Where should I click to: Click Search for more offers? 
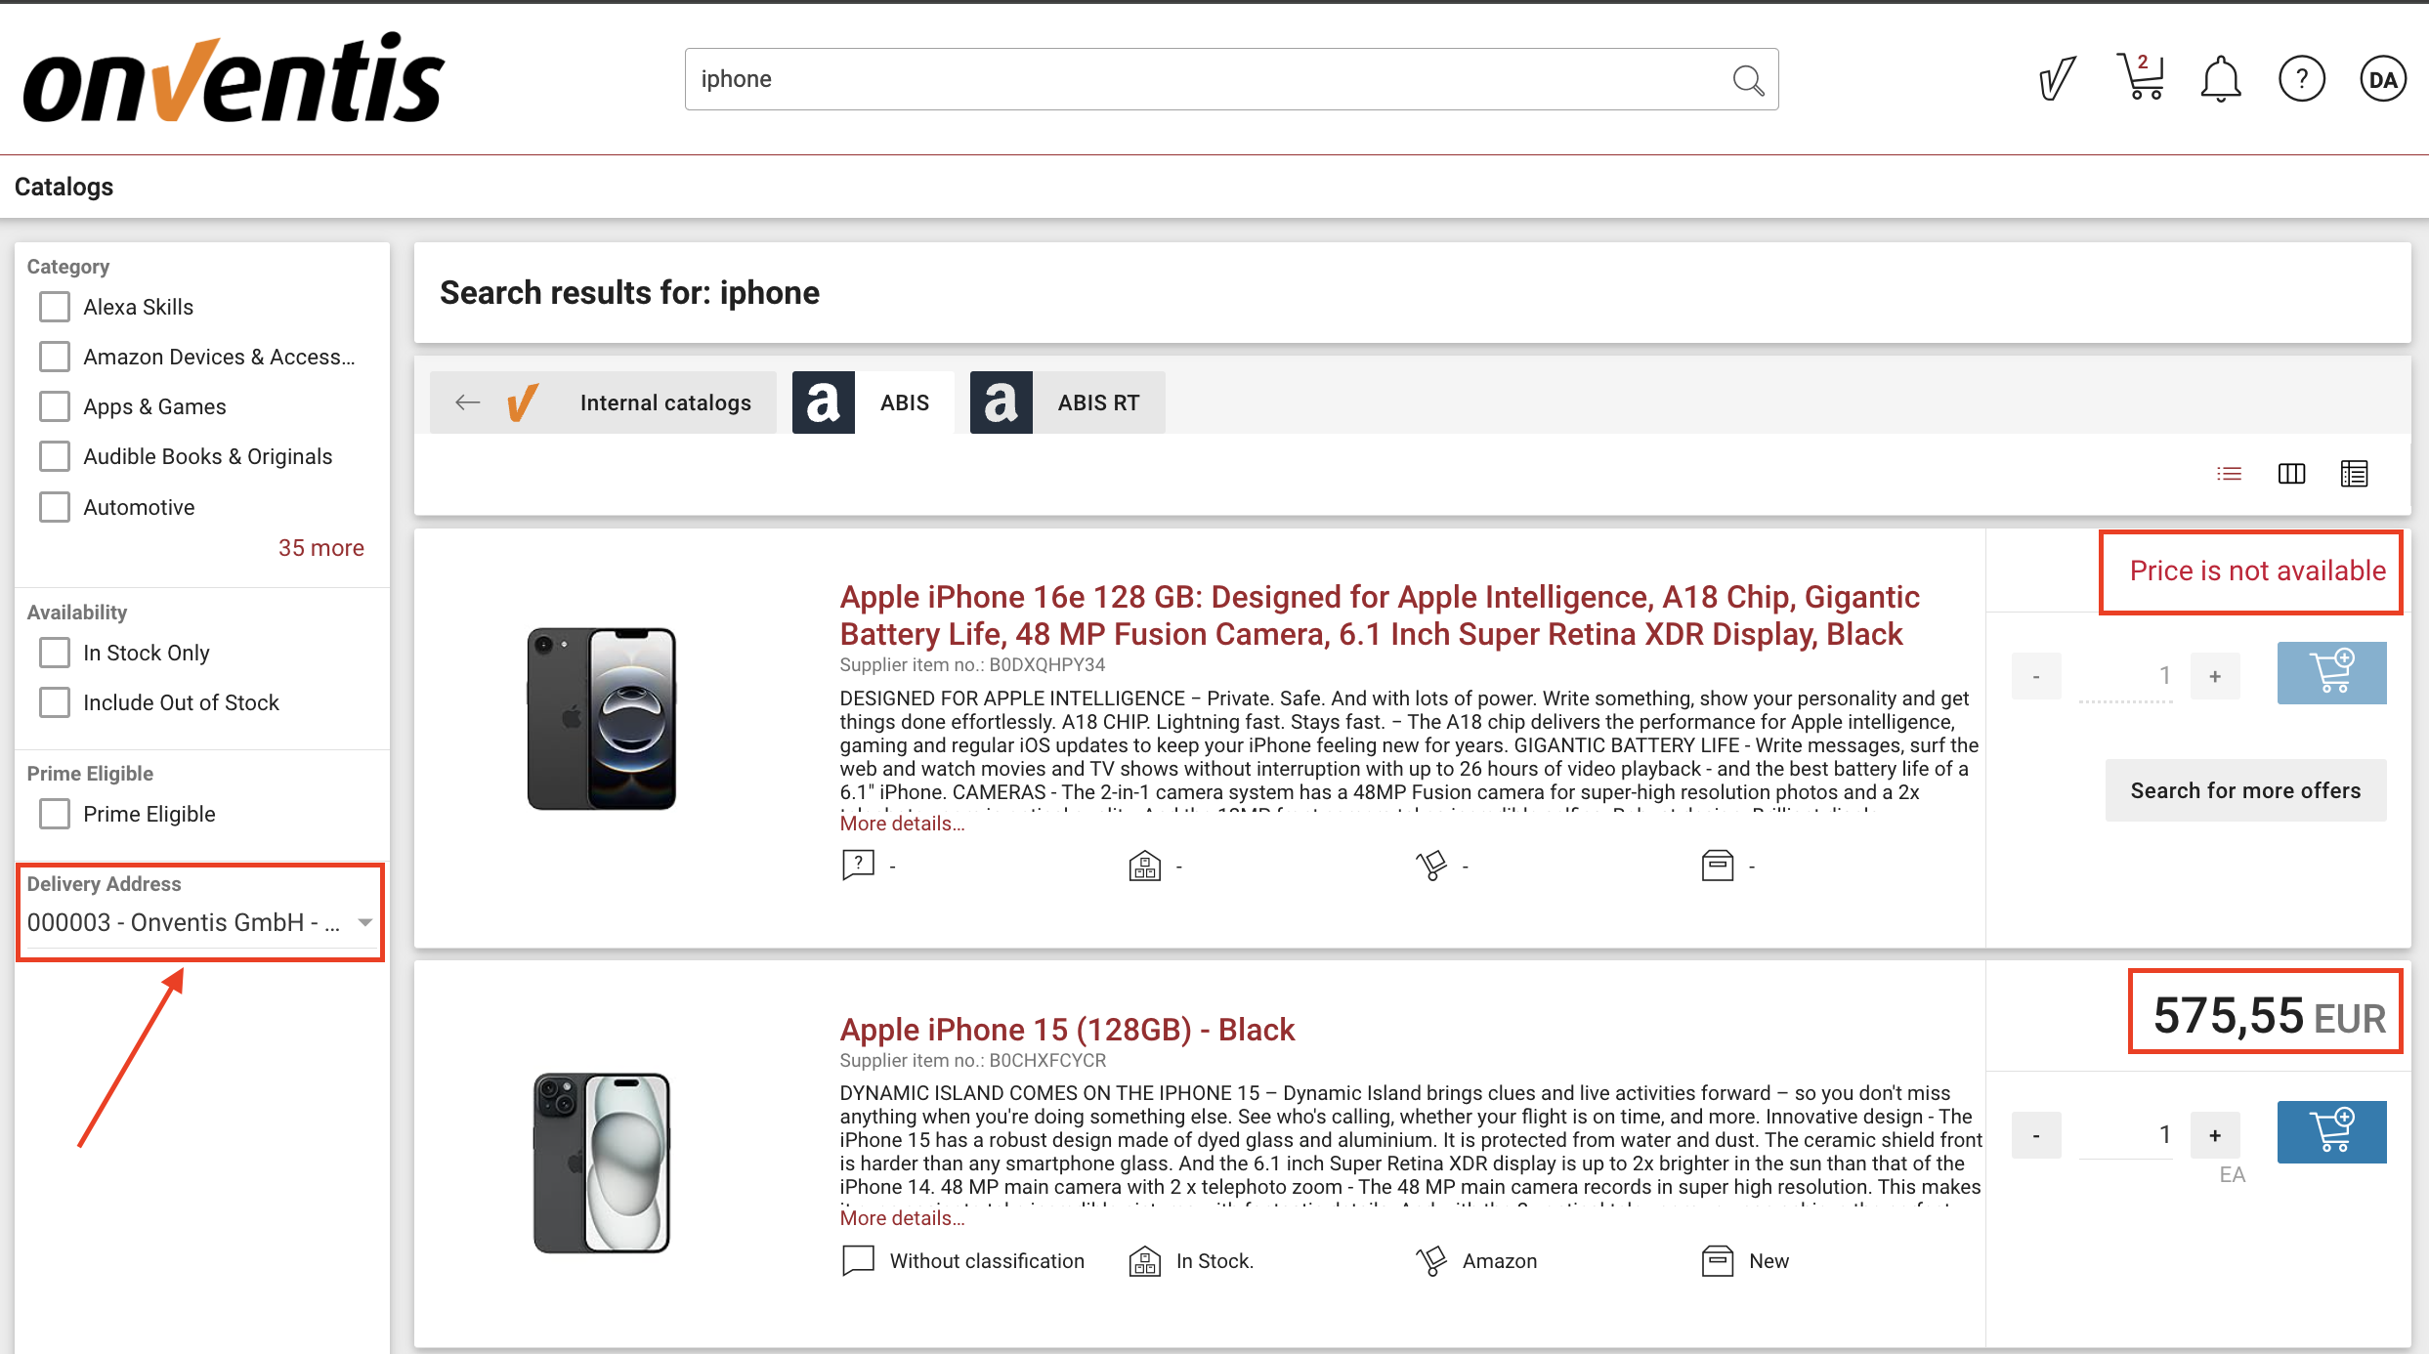click(2244, 789)
